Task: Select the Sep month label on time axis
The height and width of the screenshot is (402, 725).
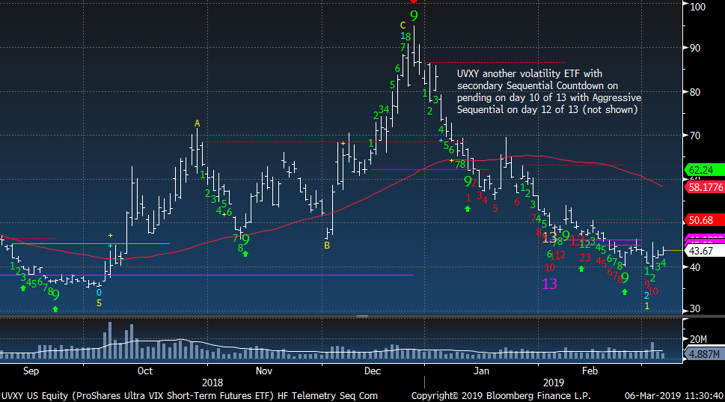Action: click(31, 371)
